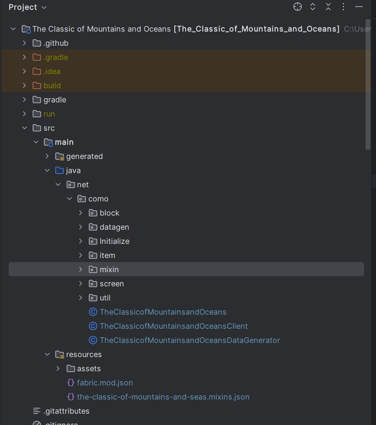Click the fabric.mod.json file icon
Screen dimensions: 376x425
pyautogui.click(x=71, y=383)
